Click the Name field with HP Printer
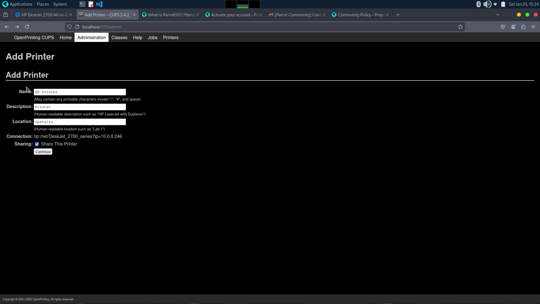 click(x=80, y=92)
